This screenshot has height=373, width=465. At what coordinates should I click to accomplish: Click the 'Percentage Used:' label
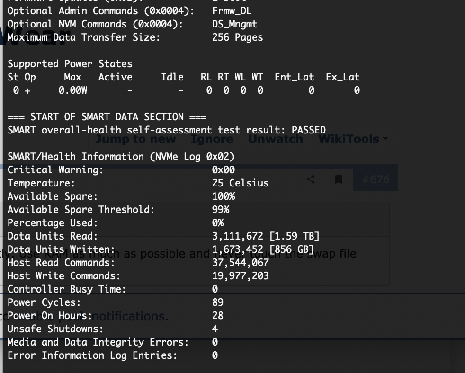tap(53, 223)
